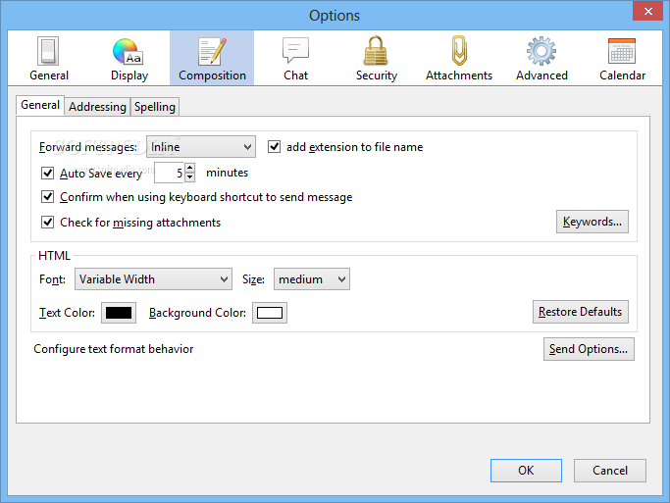This screenshot has width=670, height=503.
Task: Click the auto save minutes input field
Action: [x=169, y=173]
